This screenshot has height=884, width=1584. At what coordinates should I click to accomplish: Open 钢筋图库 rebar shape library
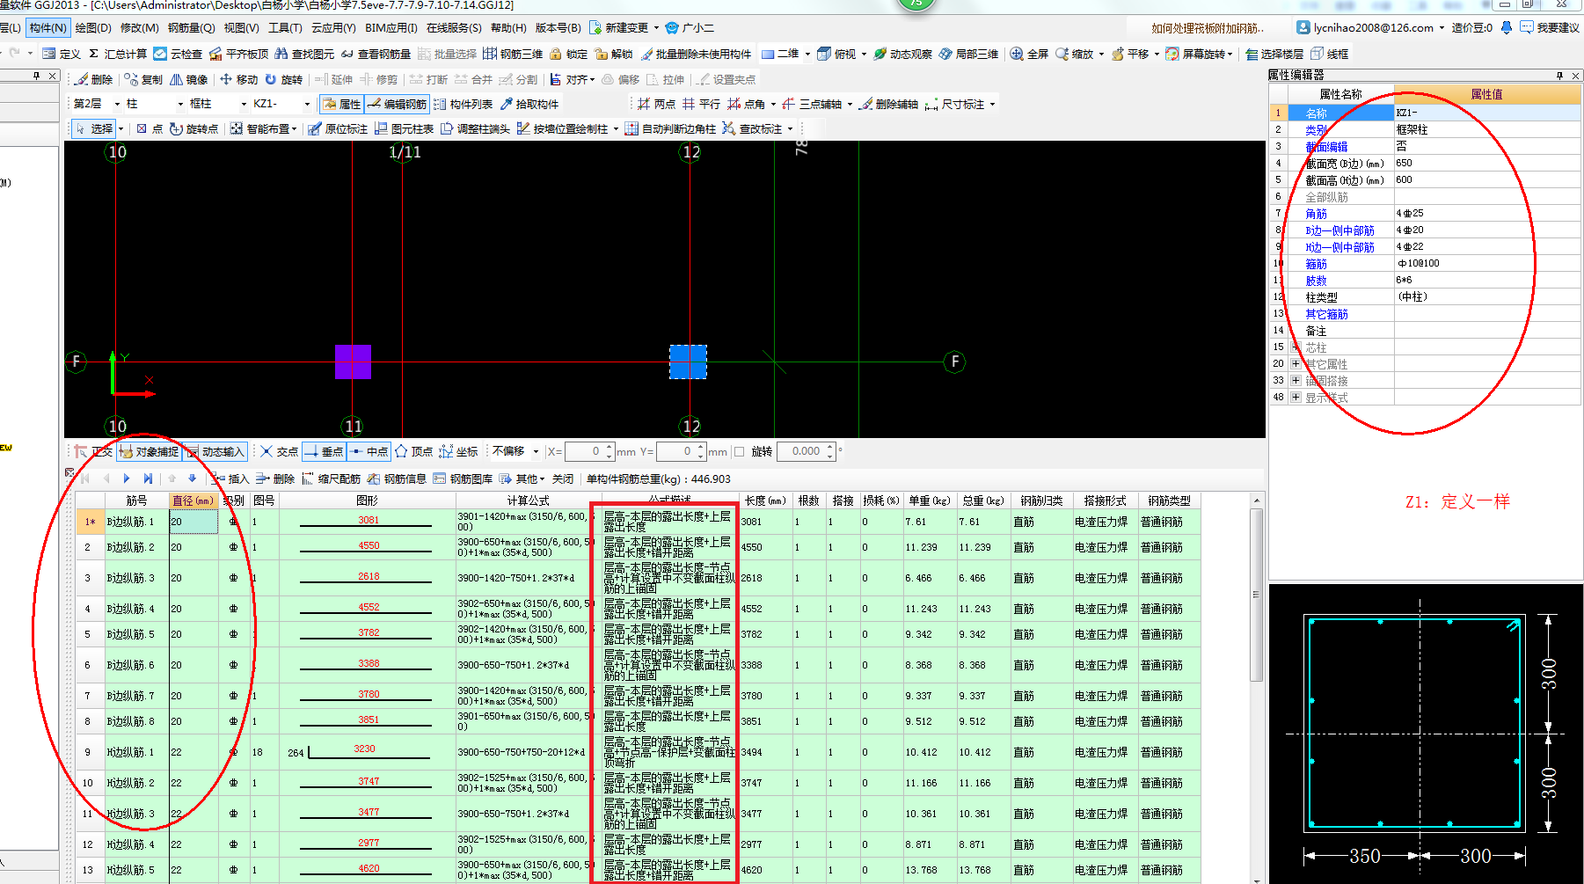[463, 479]
